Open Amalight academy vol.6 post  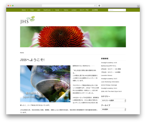[x=109, y=63]
